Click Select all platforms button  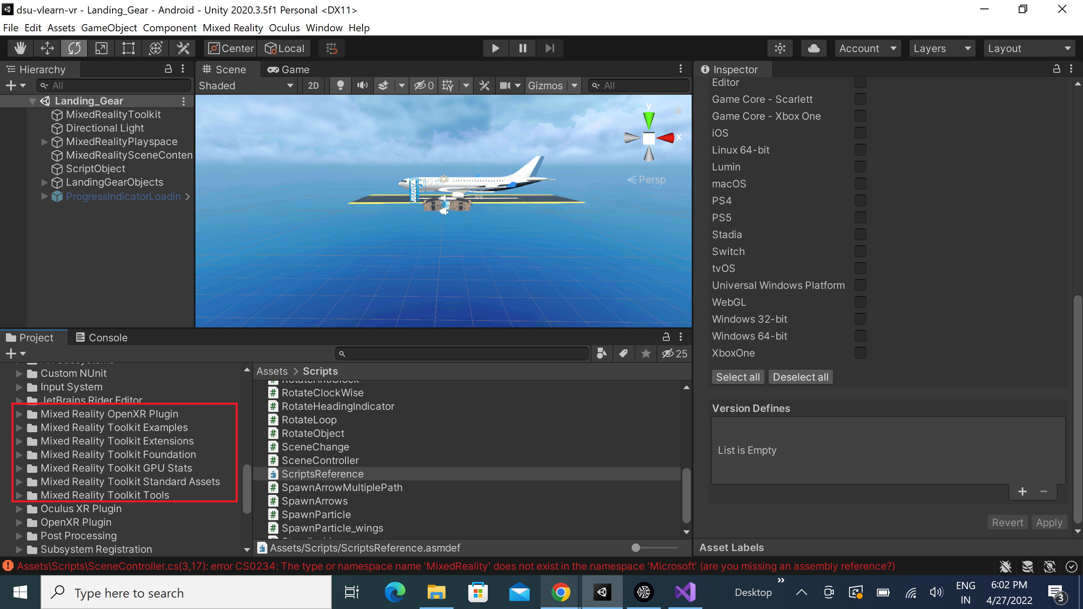point(738,377)
